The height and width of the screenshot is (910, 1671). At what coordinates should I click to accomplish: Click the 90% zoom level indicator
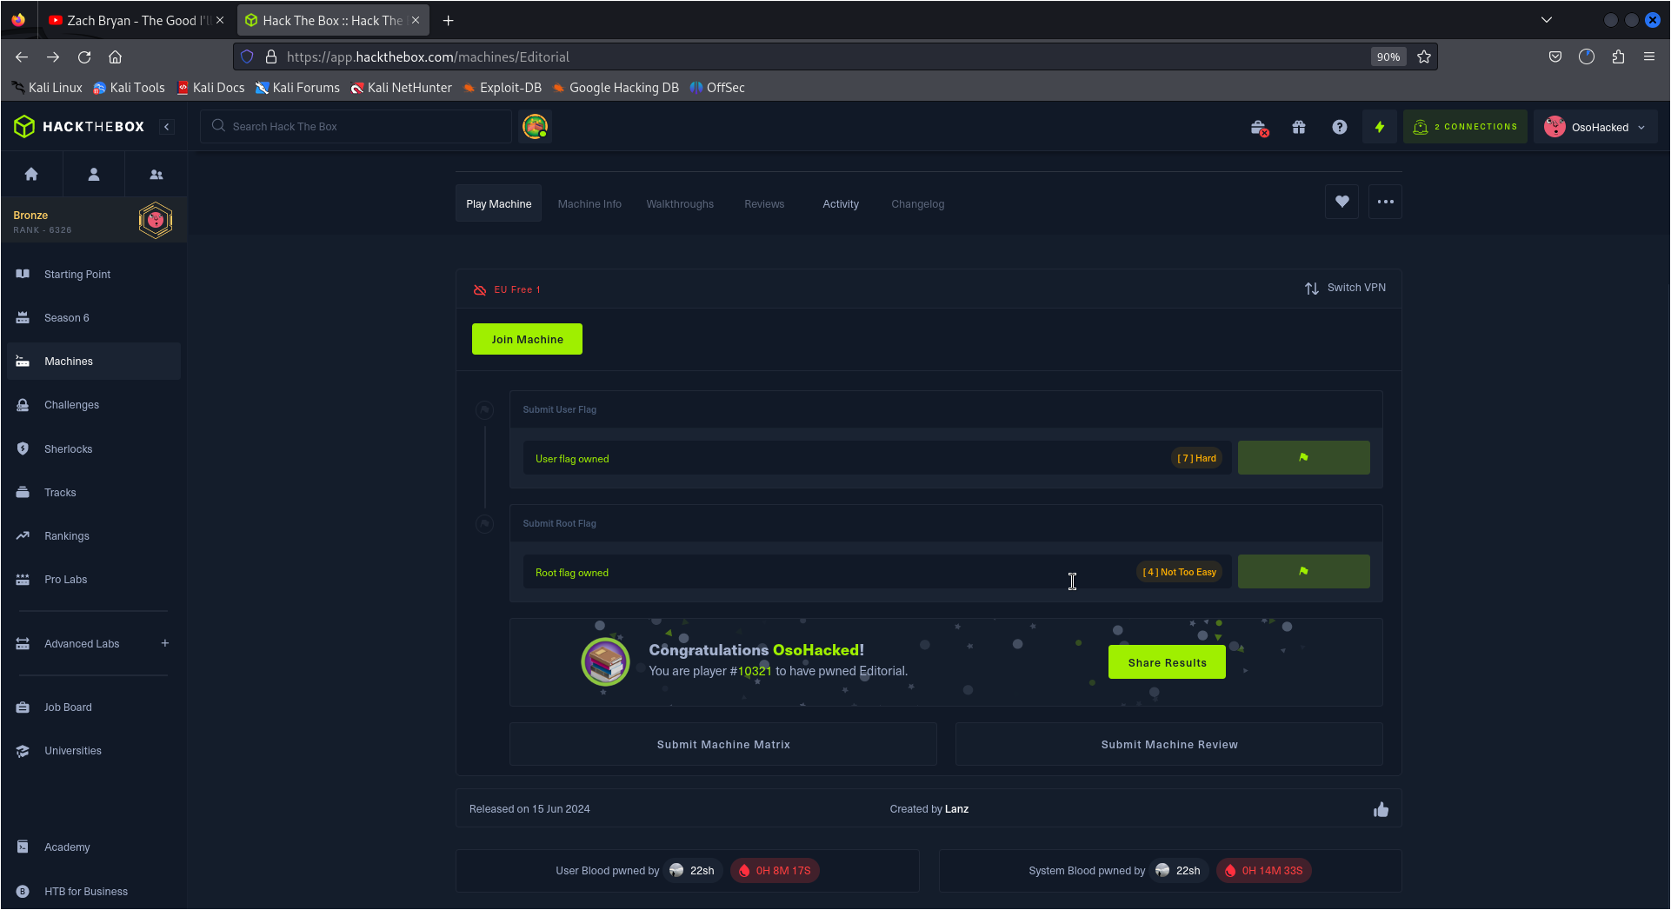coord(1388,56)
